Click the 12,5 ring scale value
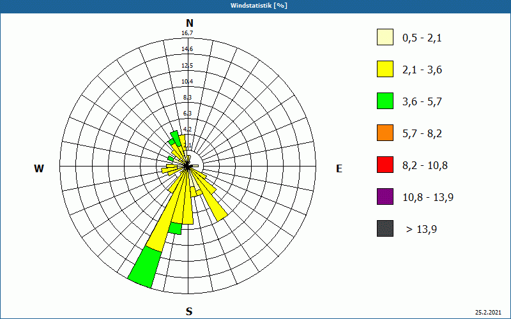This screenshot has height=319, width=511. point(187,66)
